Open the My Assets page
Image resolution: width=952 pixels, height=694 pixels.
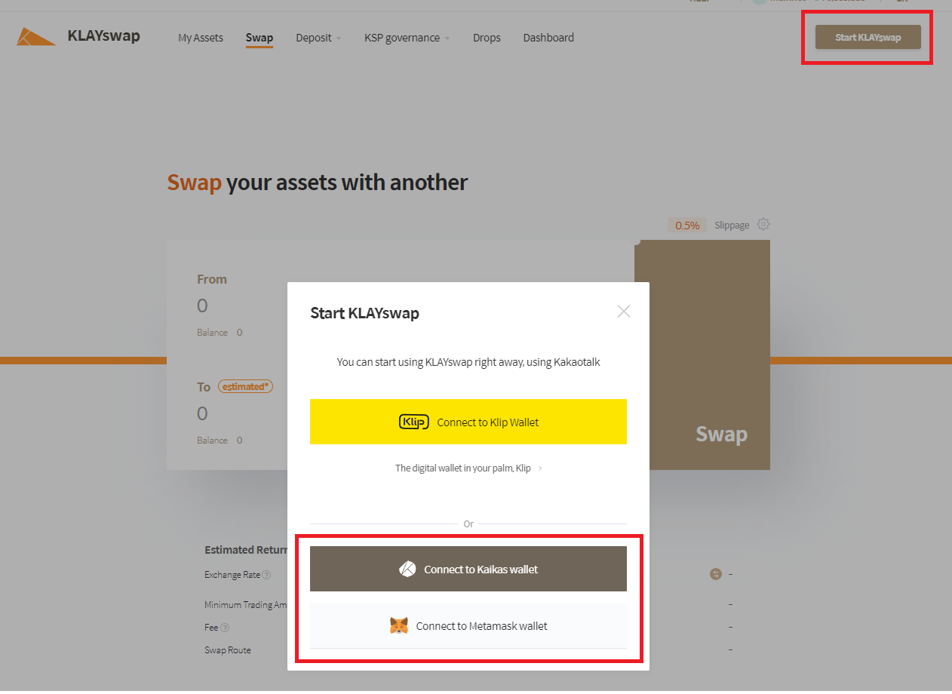pos(201,38)
